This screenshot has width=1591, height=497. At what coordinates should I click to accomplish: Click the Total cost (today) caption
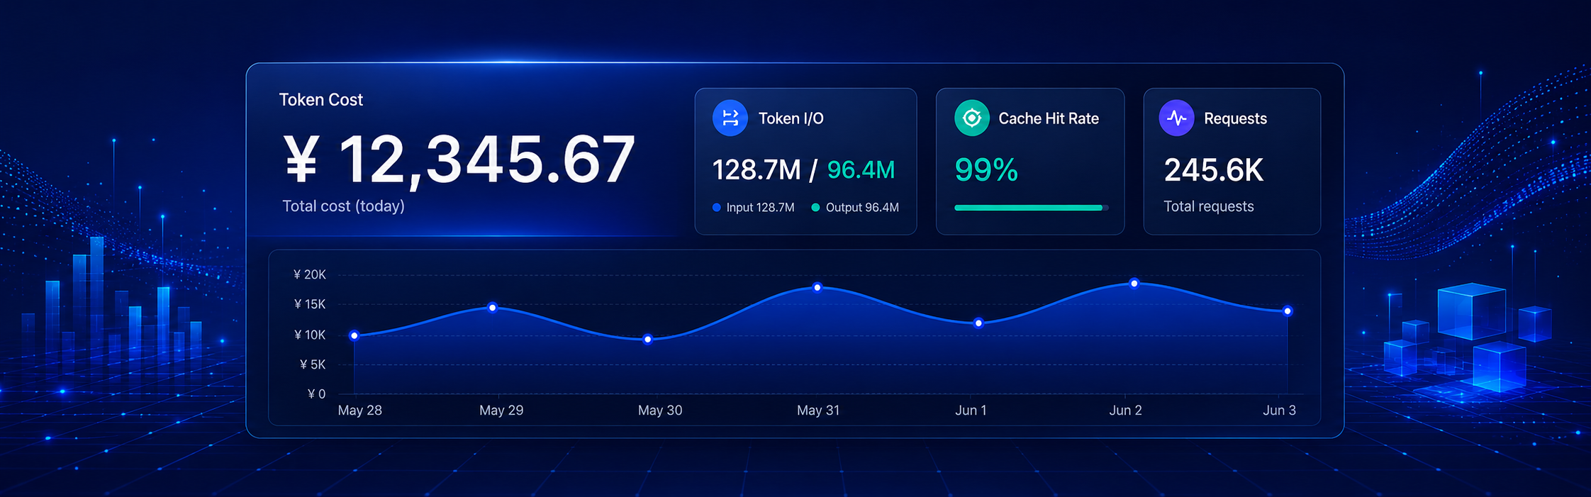pos(343,206)
